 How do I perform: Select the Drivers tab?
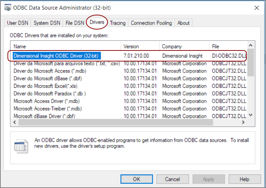click(x=97, y=22)
